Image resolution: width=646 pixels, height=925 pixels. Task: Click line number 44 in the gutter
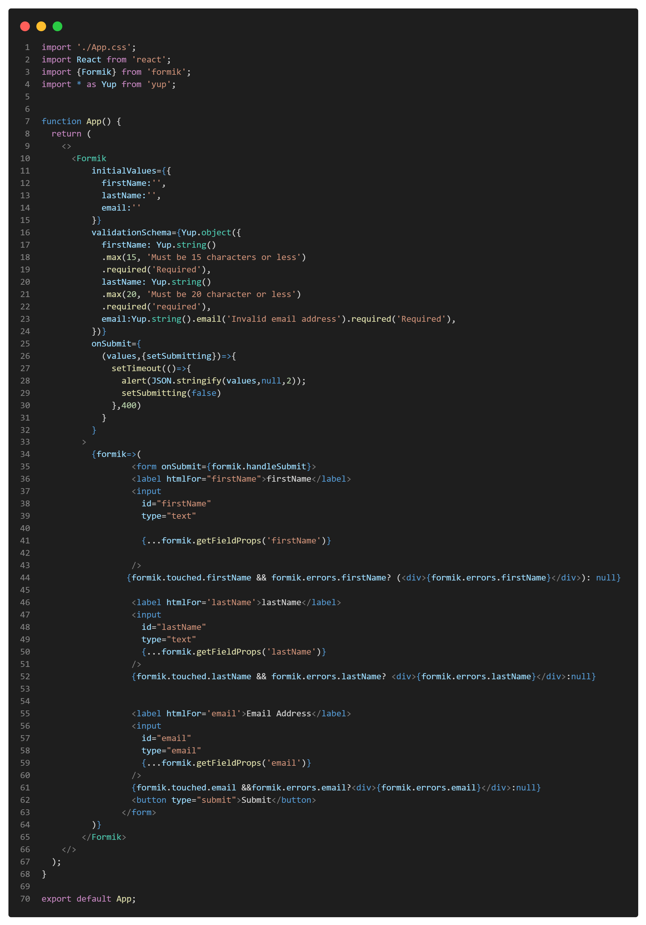point(25,577)
